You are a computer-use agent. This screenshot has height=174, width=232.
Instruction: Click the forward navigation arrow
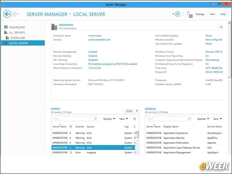(14, 14)
